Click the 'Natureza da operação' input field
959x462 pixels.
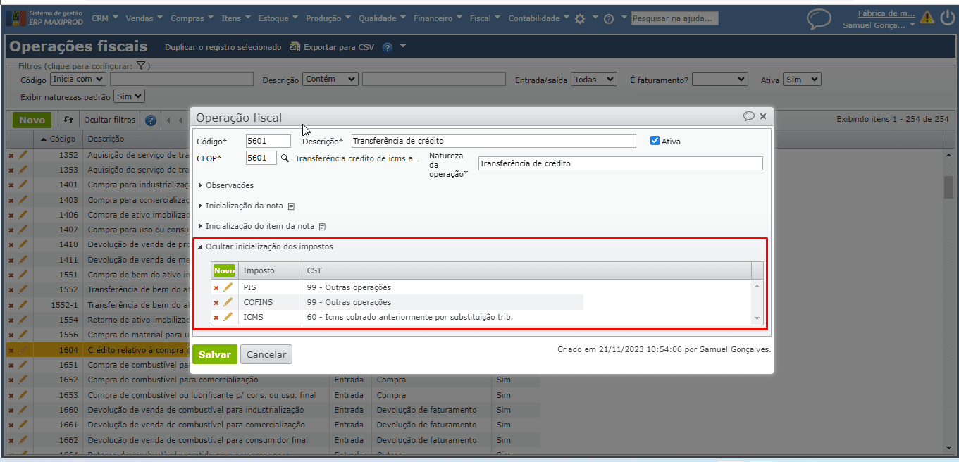point(620,163)
